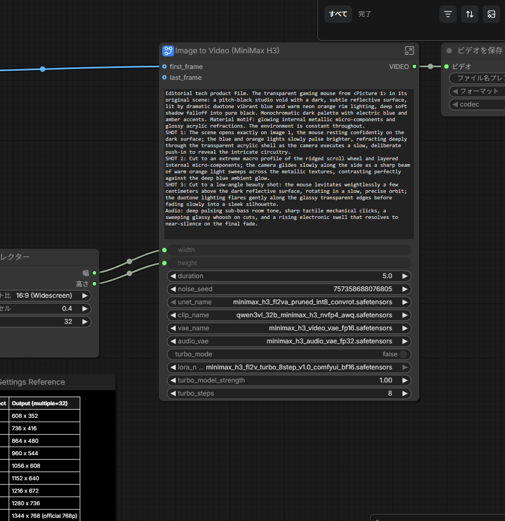
Task: Click the reroute dot before the ビデオ input
Action: pos(430,66)
